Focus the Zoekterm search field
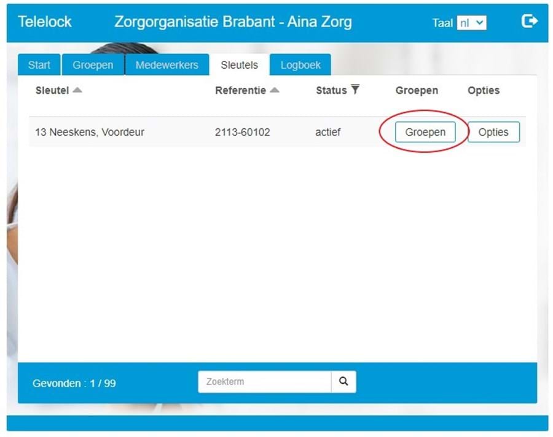Image resolution: width=553 pixels, height=437 pixels. tap(264, 382)
